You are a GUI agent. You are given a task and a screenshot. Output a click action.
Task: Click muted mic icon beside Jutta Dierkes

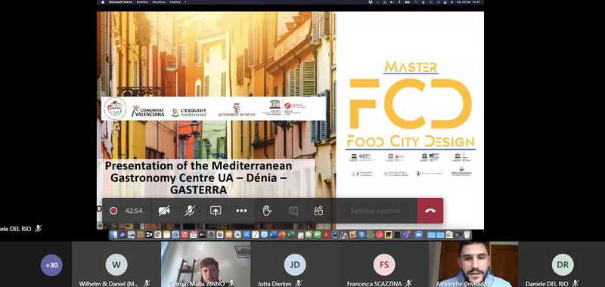pyautogui.click(x=298, y=283)
